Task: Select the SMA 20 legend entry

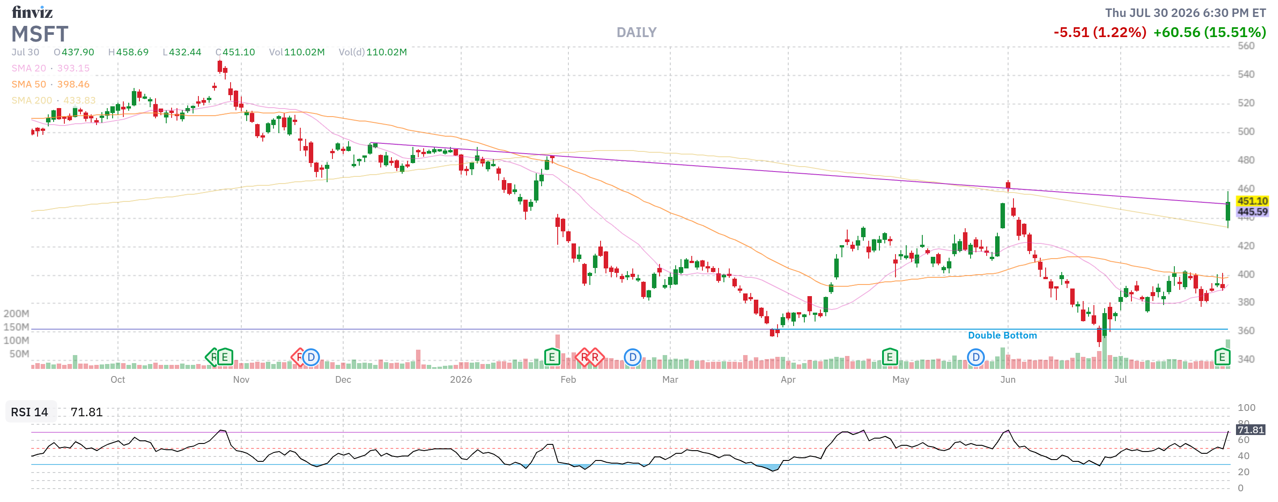Action: (50, 68)
